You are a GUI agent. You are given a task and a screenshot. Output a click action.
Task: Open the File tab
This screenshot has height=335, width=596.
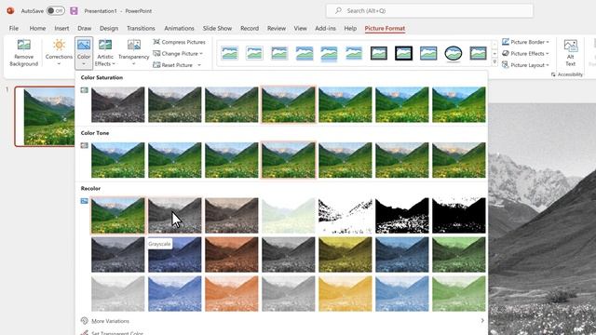14,28
